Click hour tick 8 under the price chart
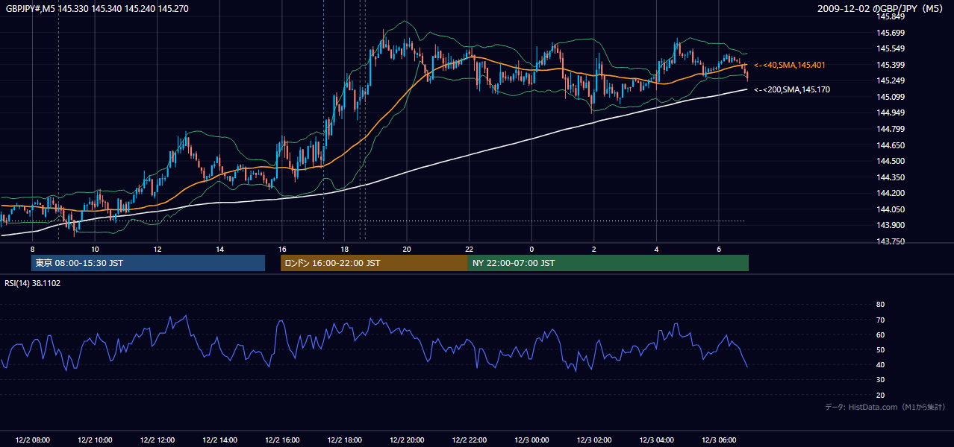This screenshot has width=954, height=447. pyautogui.click(x=32, y=249)
